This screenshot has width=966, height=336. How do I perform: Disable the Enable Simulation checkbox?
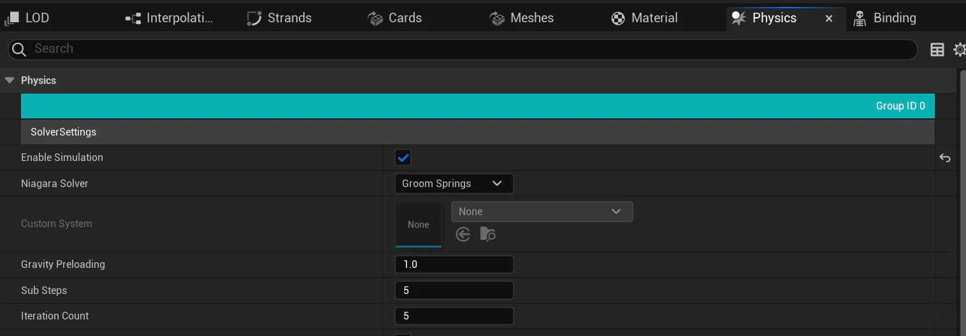click(403, 157)
